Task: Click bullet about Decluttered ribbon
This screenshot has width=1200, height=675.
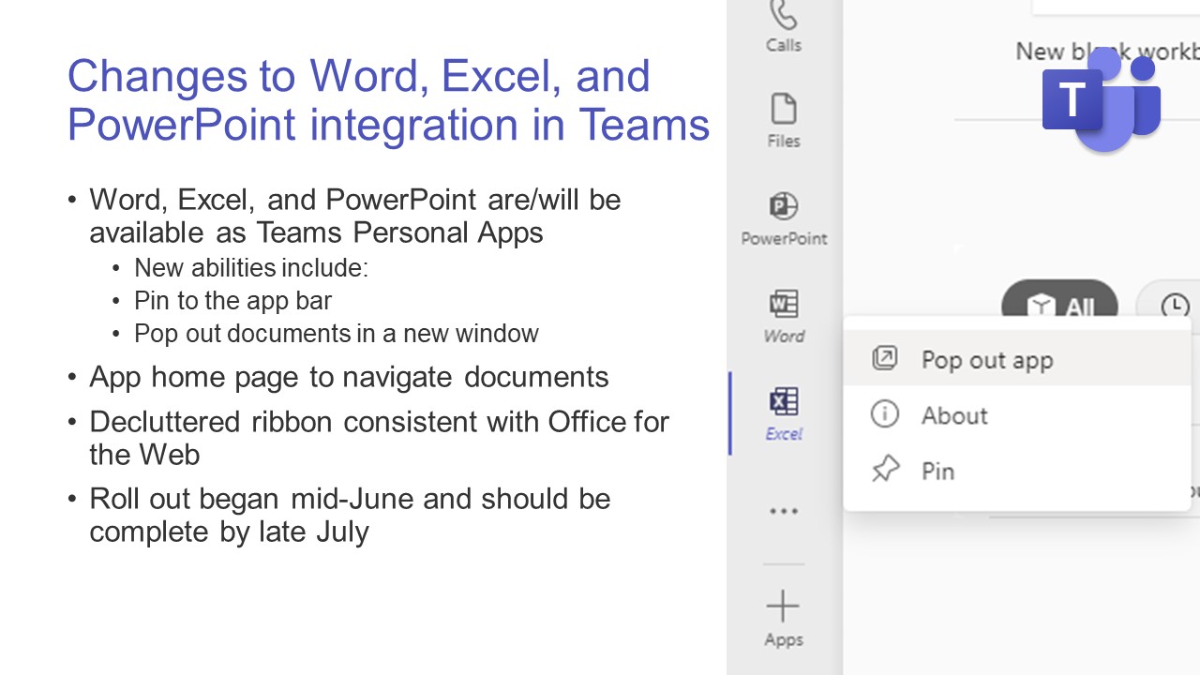Action: point(379,438)
